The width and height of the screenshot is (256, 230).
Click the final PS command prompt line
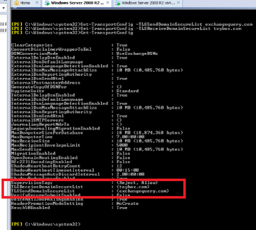click(46, 224)
